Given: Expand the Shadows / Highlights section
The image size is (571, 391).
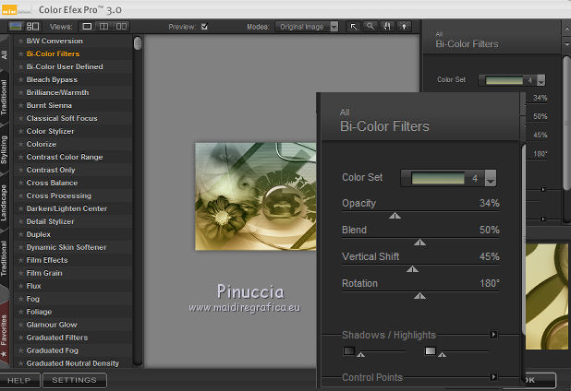Looking at the screenshot, I should (494, 335).
